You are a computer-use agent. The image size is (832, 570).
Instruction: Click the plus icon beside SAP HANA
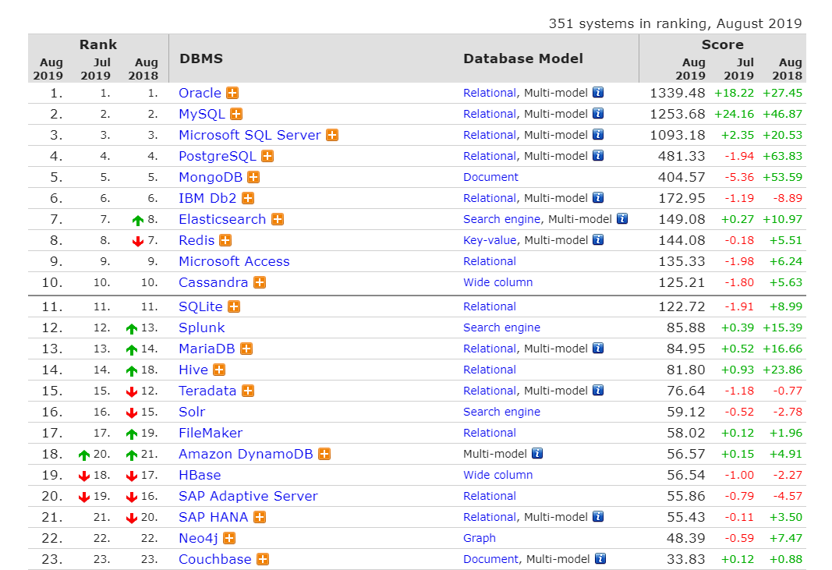tap(260, 517)
